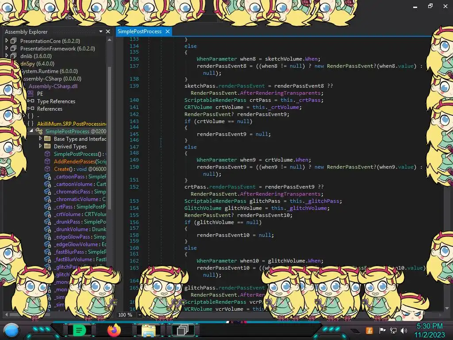
Task: Click the PE node icon
Action: click(31, 93)
